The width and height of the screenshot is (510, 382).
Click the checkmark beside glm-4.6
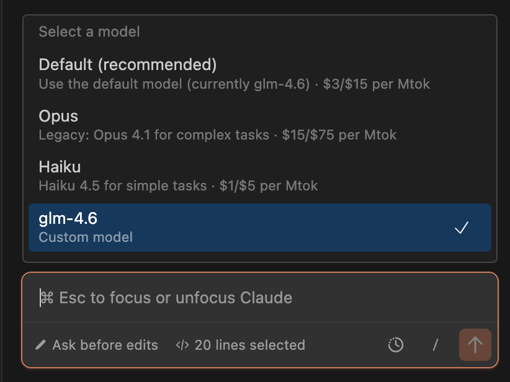click(x=461, y=228)
